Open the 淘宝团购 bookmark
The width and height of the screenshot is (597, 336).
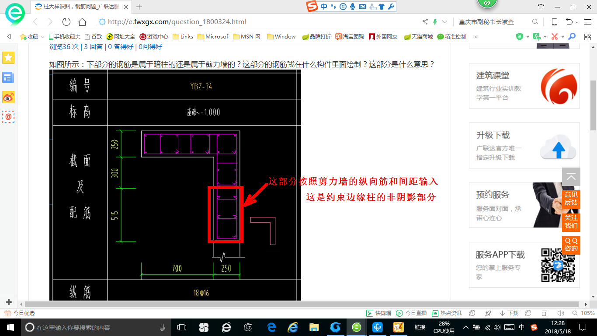[x=350, y=37]
